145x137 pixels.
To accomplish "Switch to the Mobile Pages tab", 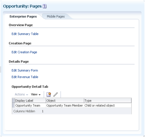I will pos(56,17).
